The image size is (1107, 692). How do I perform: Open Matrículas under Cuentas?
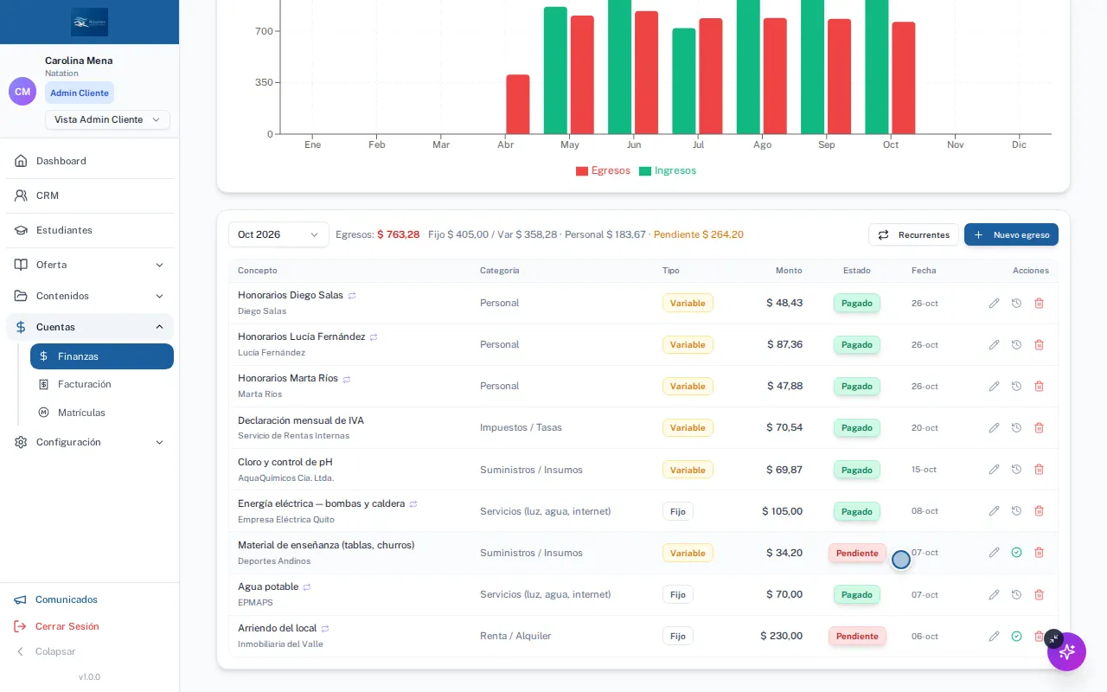pos(102,413)
